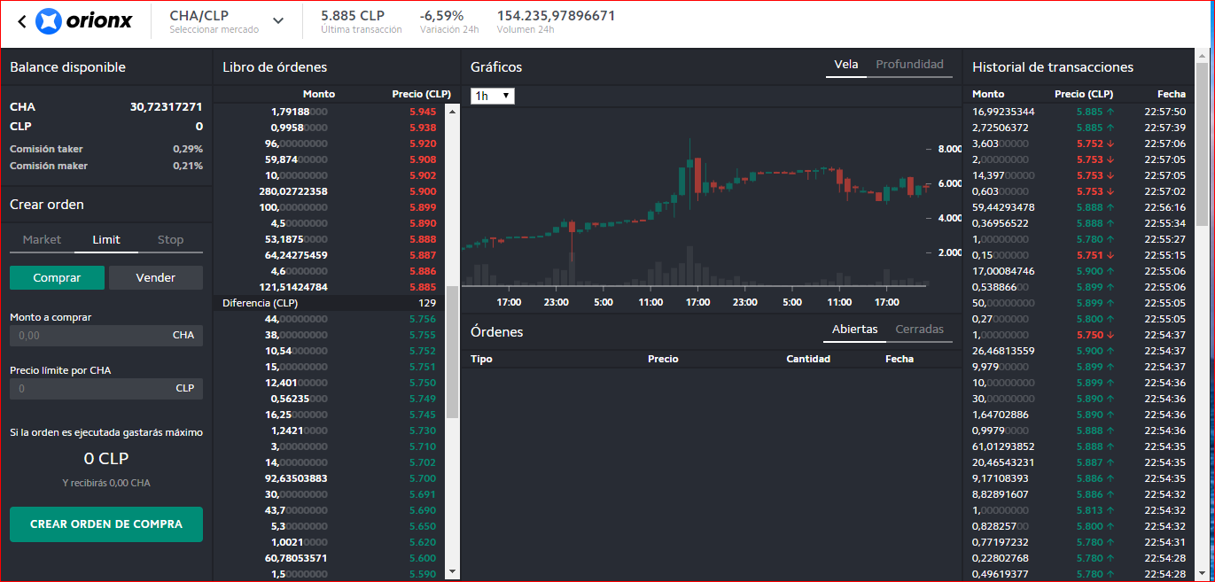
Task: Toggle order side to Comprar
Action: coord(57,278)
